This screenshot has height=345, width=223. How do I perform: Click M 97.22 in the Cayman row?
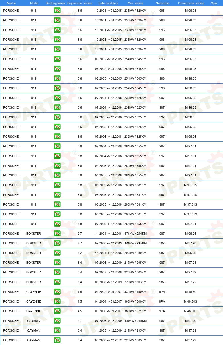[190, 340]
